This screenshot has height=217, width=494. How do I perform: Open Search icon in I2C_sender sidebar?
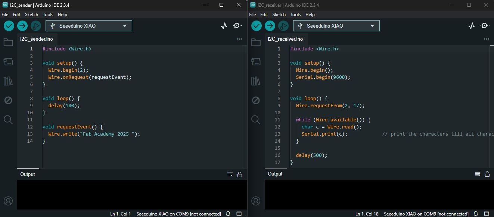tap(8, 120)
